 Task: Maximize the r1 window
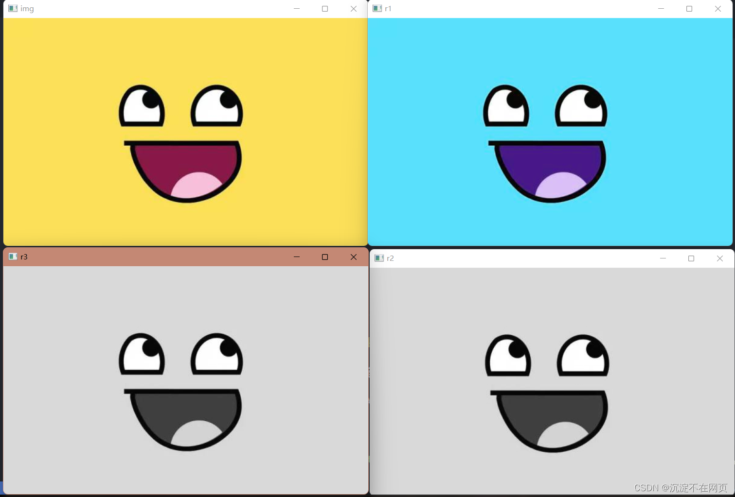(689, 9)
